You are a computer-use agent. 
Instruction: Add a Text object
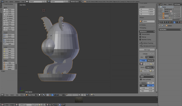9,63
